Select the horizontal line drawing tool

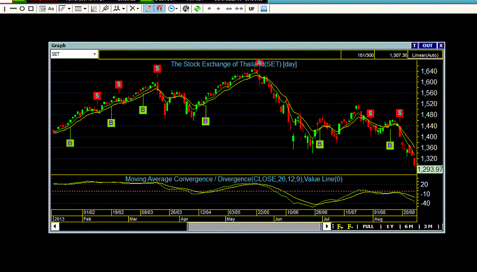(13, 9)
